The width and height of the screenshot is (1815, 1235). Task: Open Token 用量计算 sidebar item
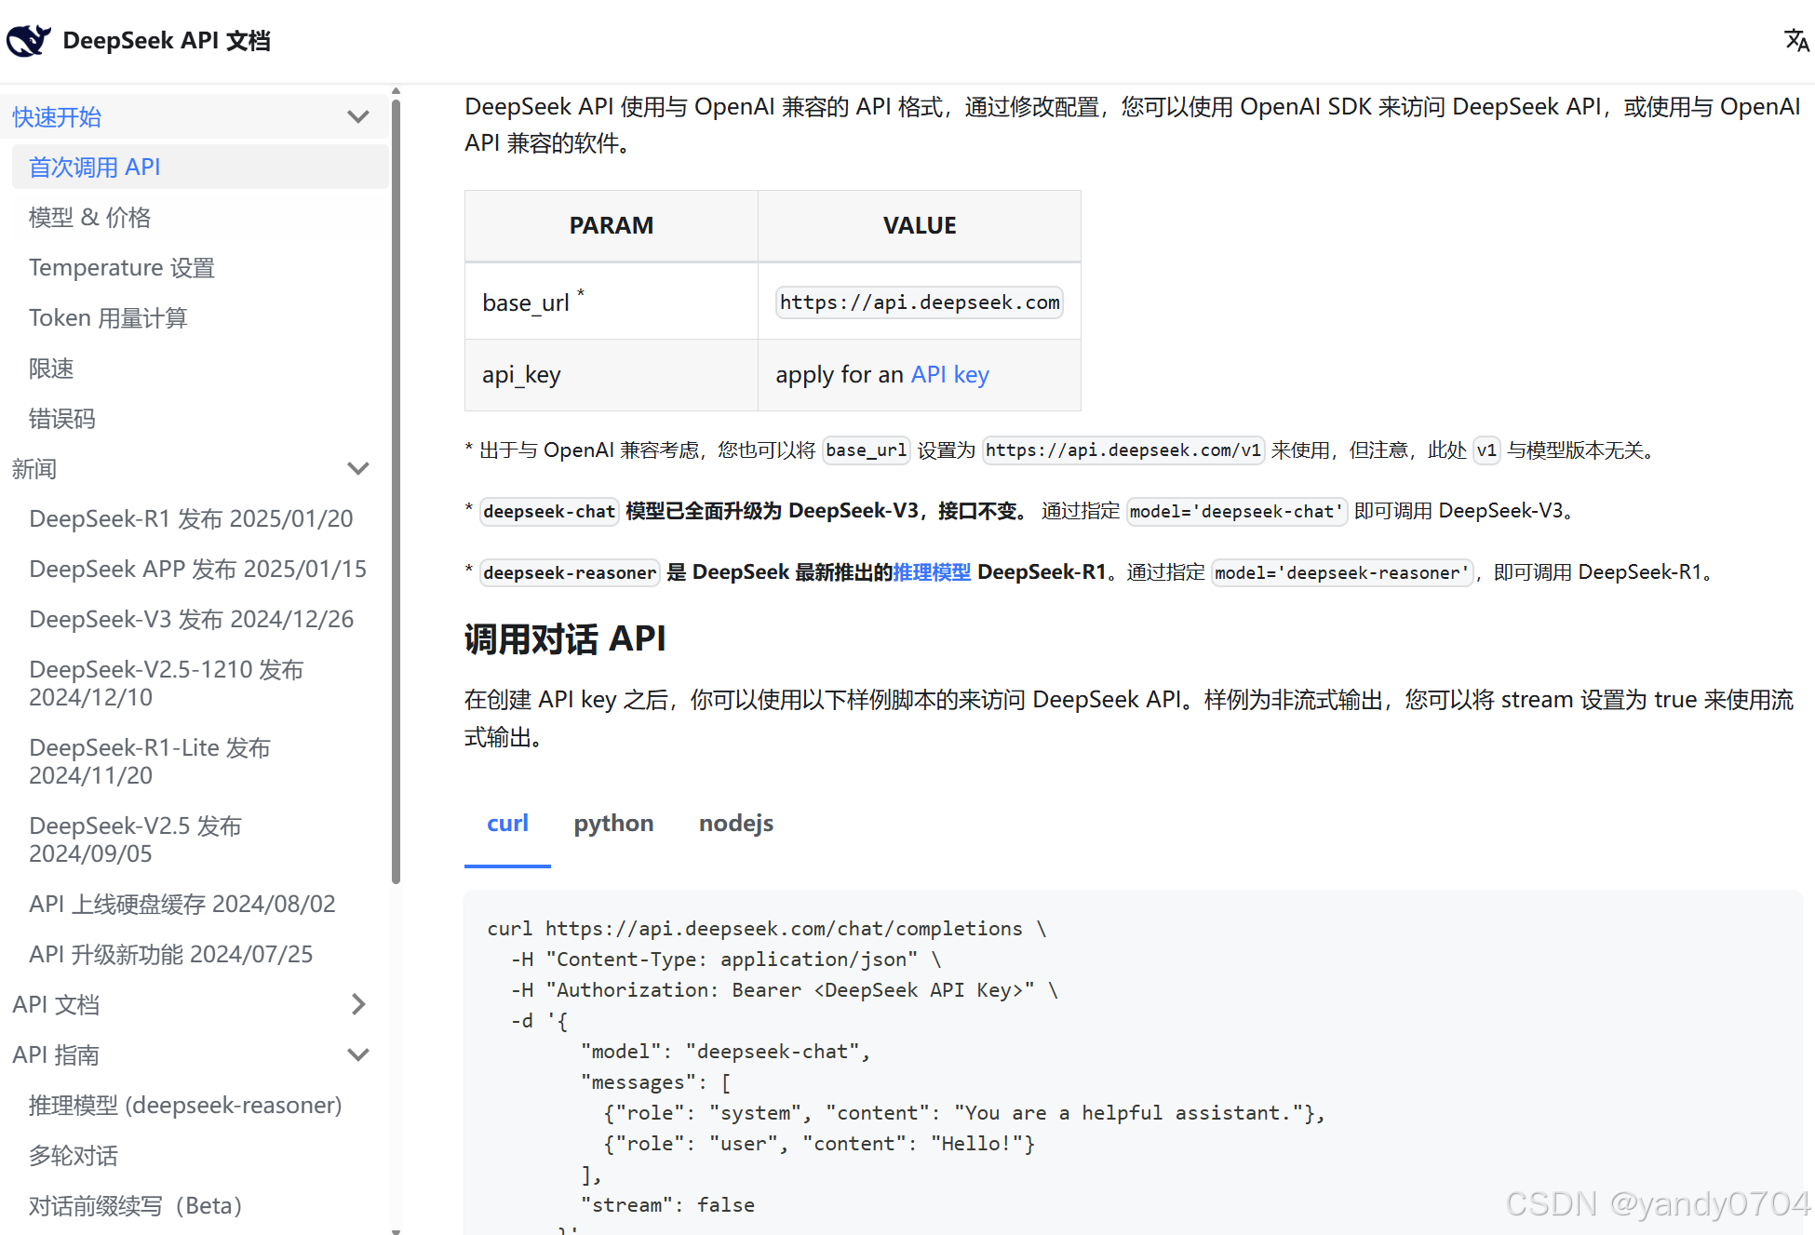108,318
